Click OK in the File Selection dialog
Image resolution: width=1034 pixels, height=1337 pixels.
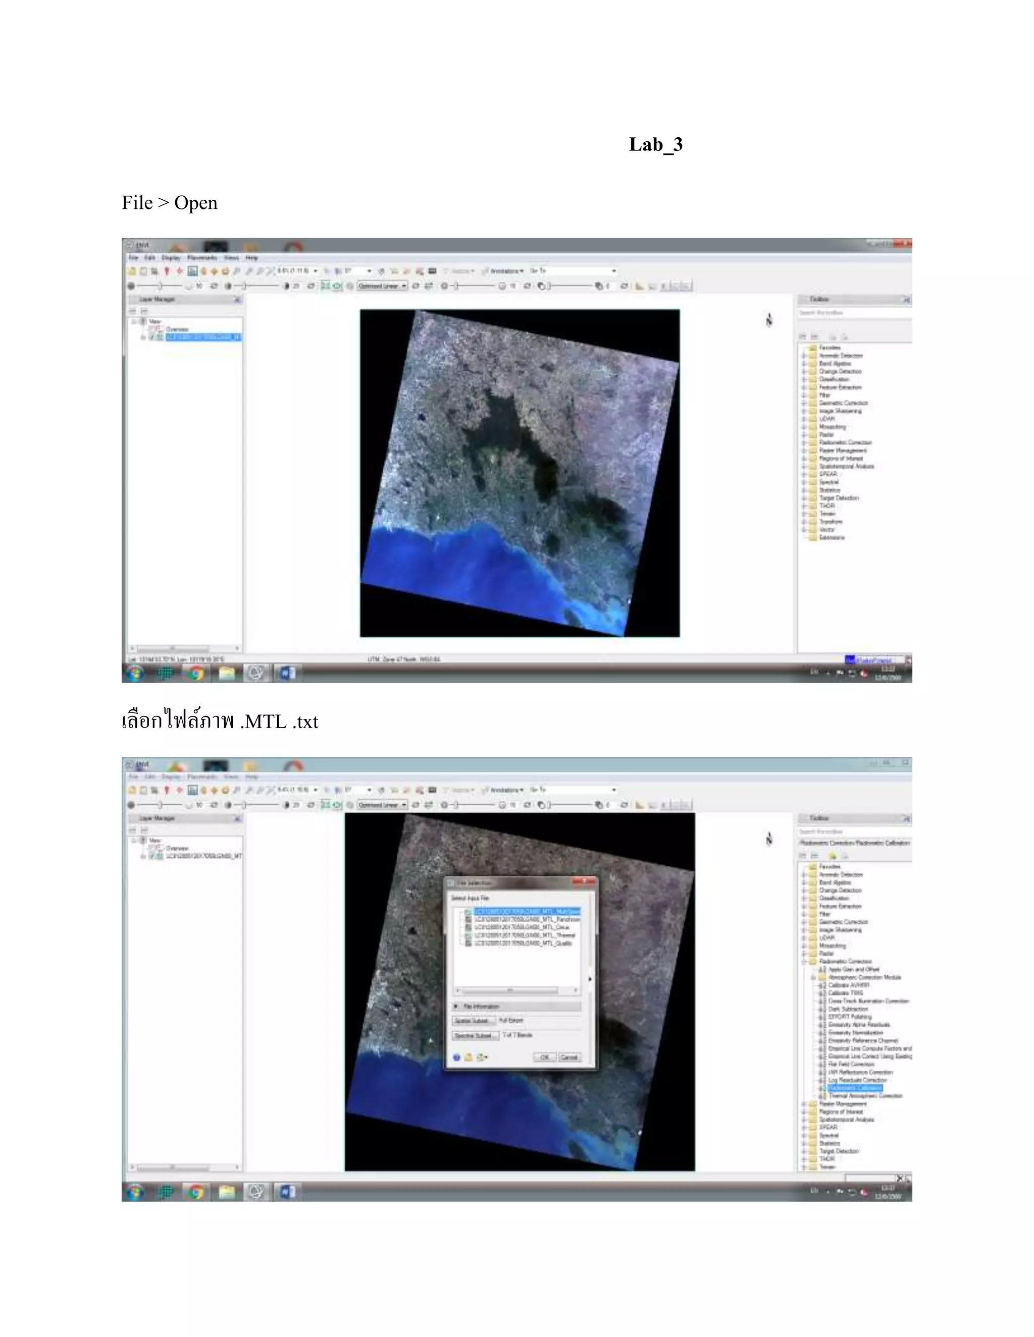pyautogui.click(x=544, y=1057)
